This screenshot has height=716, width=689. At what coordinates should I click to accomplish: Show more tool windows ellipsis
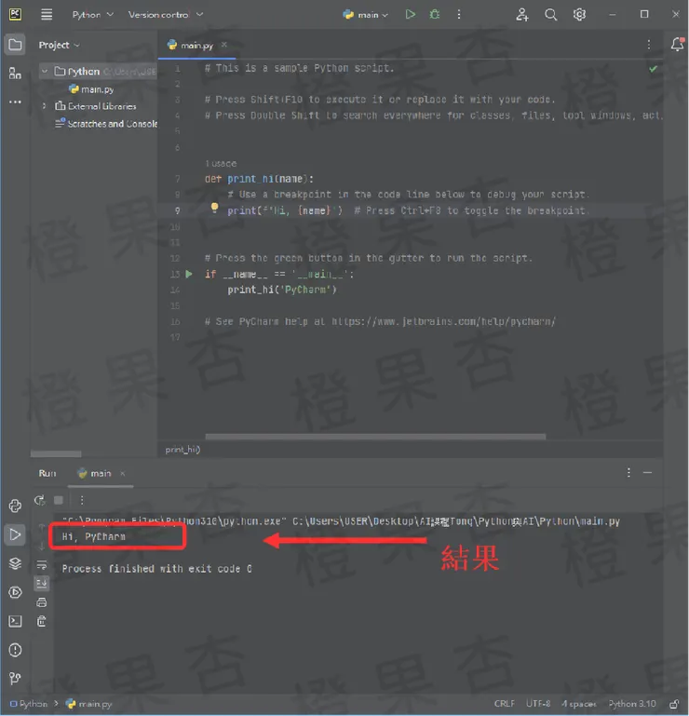(15, 101)
